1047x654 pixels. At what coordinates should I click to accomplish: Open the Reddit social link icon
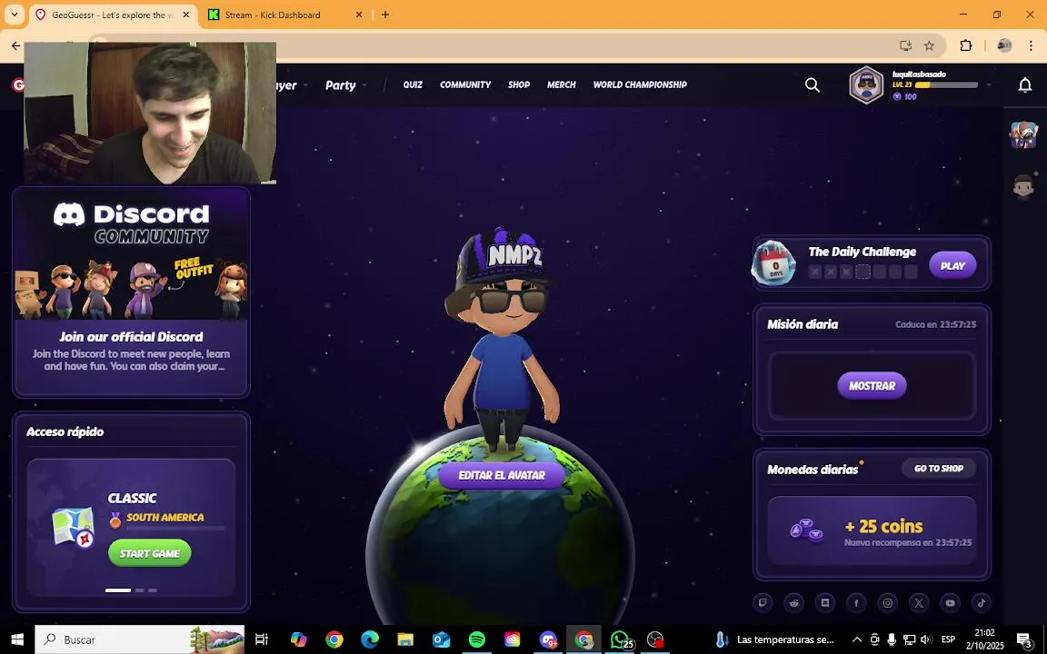click(x=794, y=602)
